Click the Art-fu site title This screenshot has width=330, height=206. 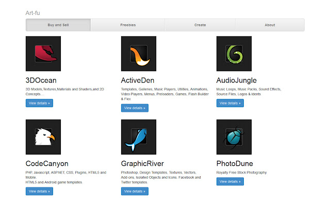(32, 13)
